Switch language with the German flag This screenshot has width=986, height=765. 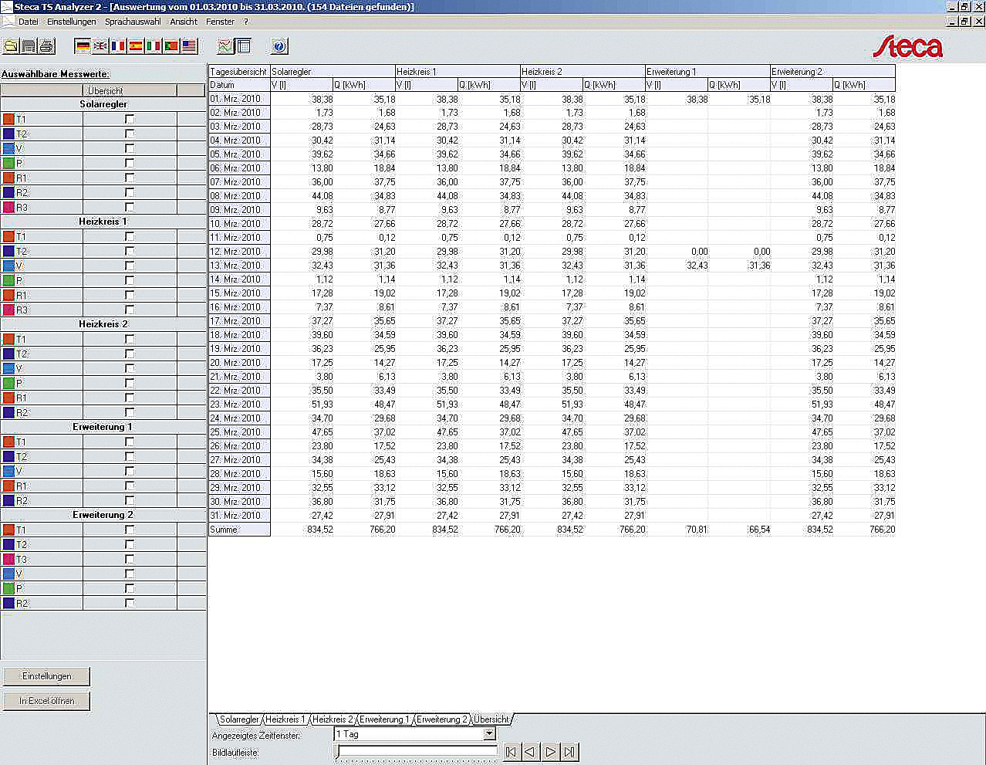pyautogui.click(x=83, y=46)
